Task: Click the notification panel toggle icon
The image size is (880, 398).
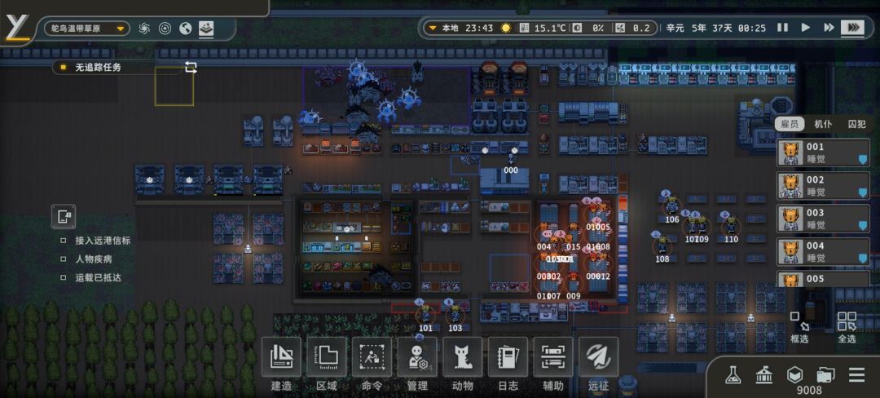Action: (64, 216)
